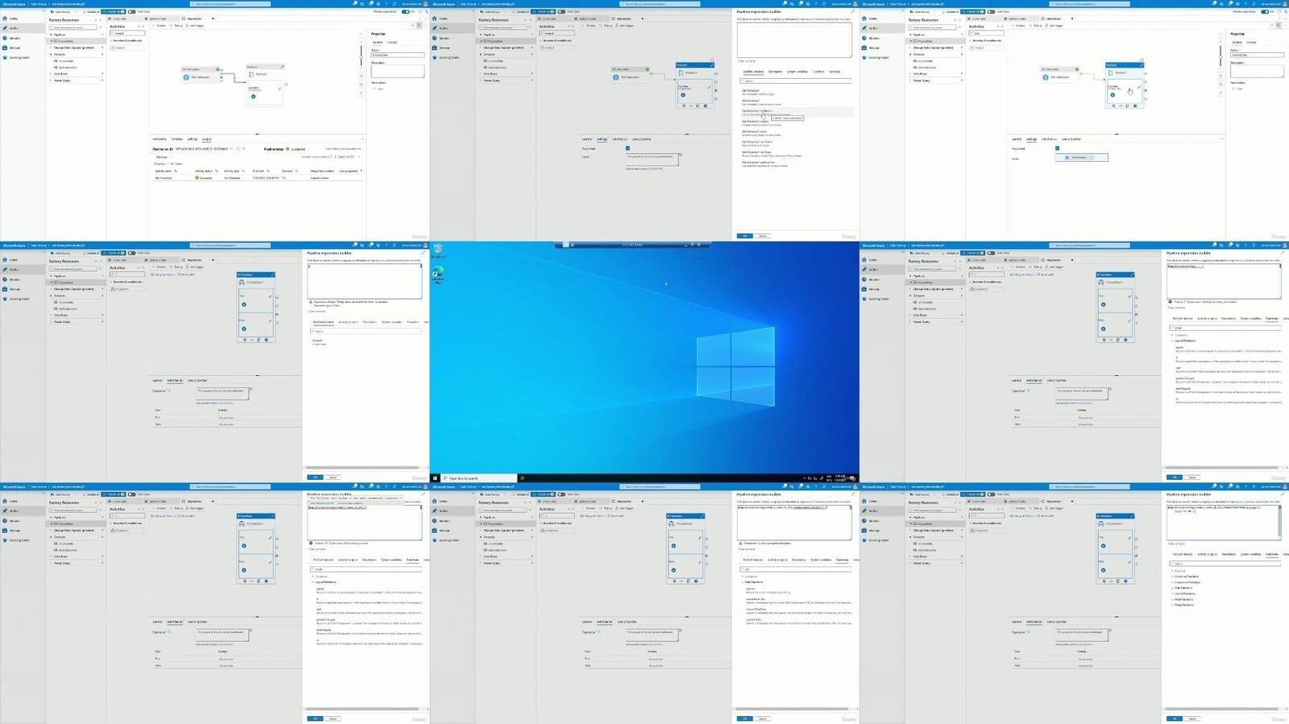The height and width of the screenshot is (724, 1289).
Task: Switch to Variables tab in top-left bottom panel
Action: tap(176, 139)
